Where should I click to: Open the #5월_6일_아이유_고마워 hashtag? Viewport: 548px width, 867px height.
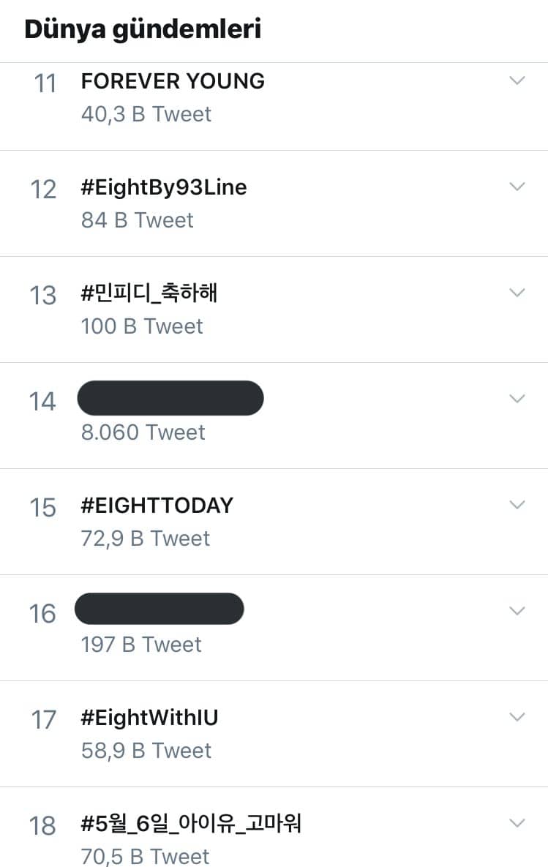[x=191, y=824]
